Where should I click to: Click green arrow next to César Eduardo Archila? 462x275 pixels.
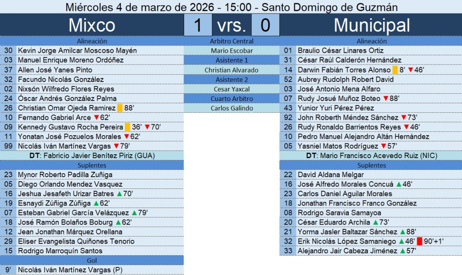[x=375, y=222]
